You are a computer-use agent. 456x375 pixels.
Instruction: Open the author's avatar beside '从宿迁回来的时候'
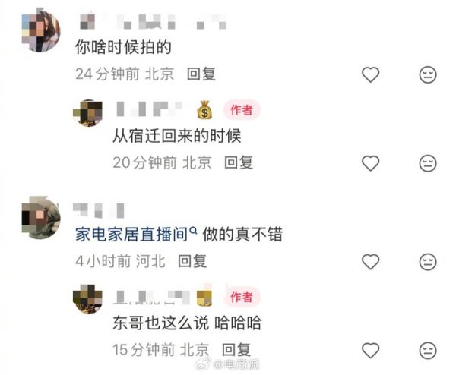87,112
